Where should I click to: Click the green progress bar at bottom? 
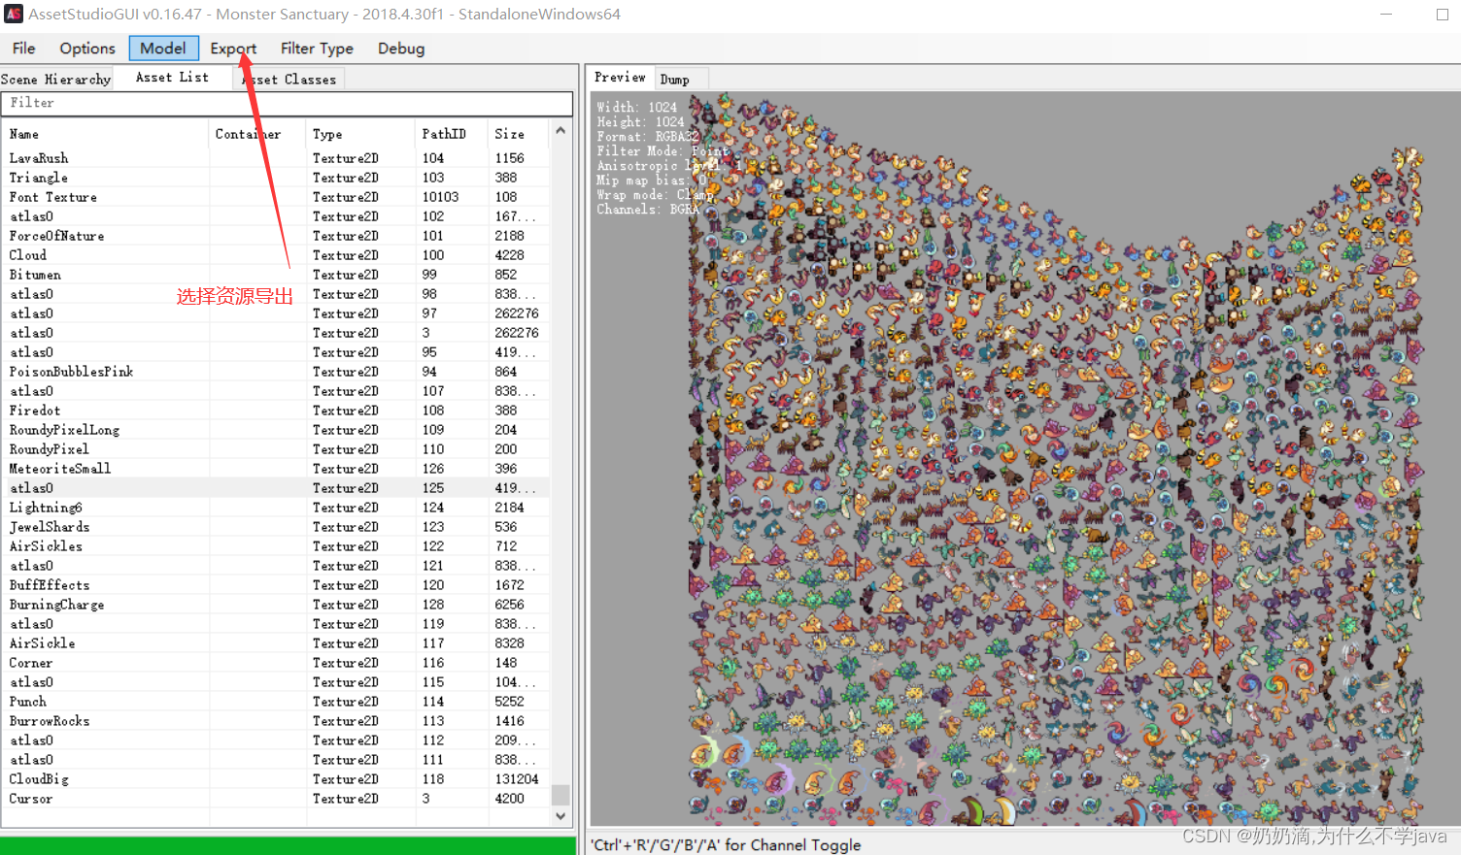click(289, 845)
